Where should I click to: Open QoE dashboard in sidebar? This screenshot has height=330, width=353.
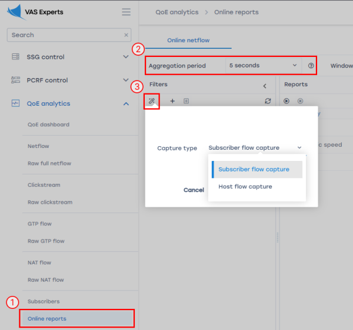[x=48, y=124]
